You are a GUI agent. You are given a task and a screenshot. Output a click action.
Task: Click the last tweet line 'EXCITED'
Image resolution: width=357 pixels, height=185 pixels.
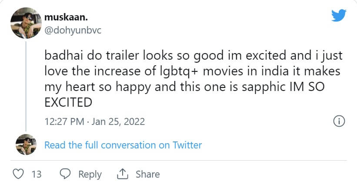pyautogui.click(x=68, y=103)
